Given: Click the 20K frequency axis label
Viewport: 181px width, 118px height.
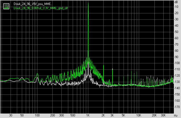Looking at the screenshot, I should point(154,115).
